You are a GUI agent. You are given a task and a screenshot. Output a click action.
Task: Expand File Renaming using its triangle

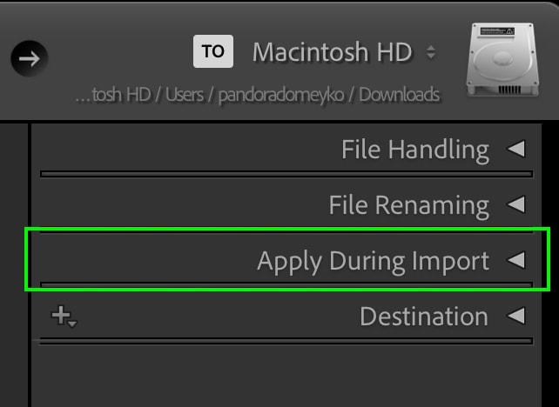(x=516, y=204)
